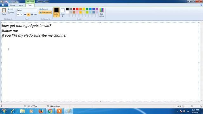This screenshot has width=203, height=114.
Task: Select Transparent background option
Action: click(x=45, y=12)
